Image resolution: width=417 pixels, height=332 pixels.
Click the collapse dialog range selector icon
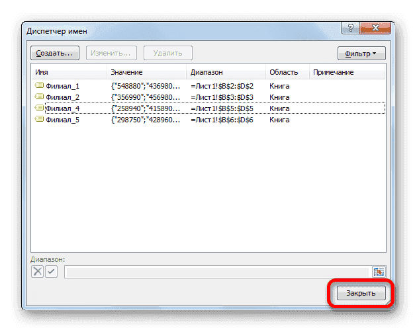[x=379, y=272]
